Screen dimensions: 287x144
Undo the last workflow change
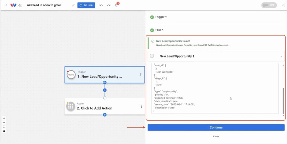coord(101,5)
